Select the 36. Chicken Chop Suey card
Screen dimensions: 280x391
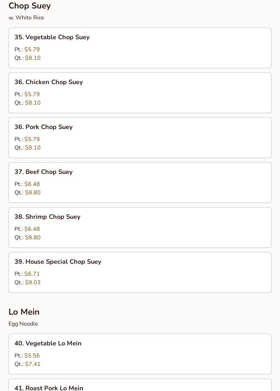pyautogui.click(x=140, y=93)
